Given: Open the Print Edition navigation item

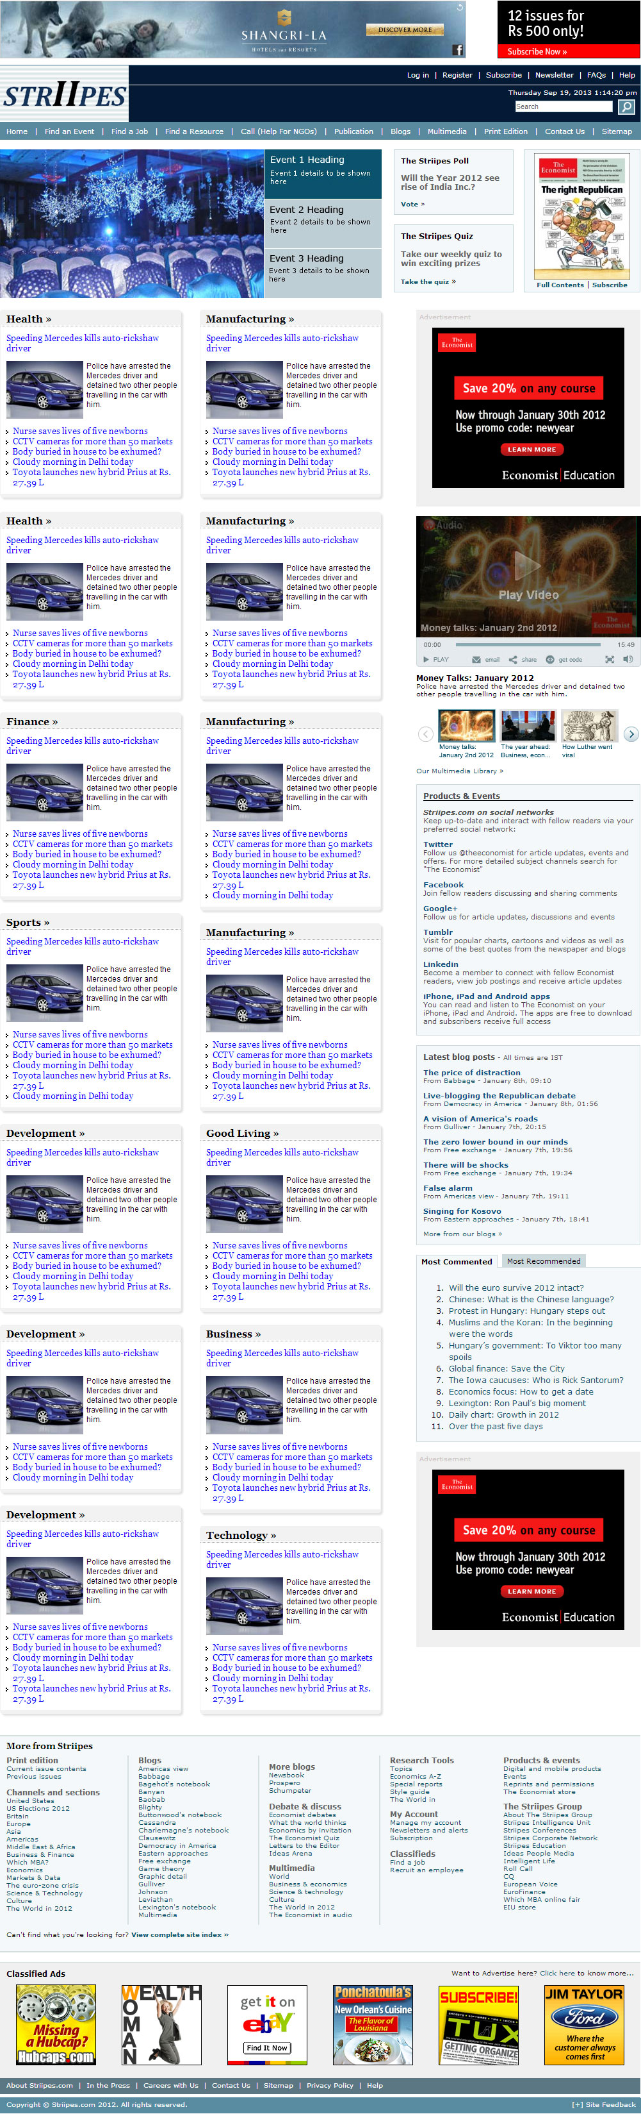Looking at the screenshot, I should 506,131.
